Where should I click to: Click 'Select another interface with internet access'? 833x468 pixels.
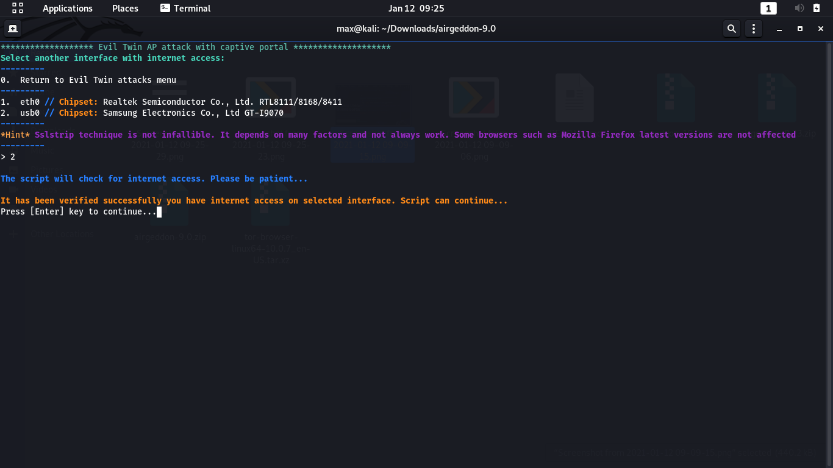(x=113, y=58)
